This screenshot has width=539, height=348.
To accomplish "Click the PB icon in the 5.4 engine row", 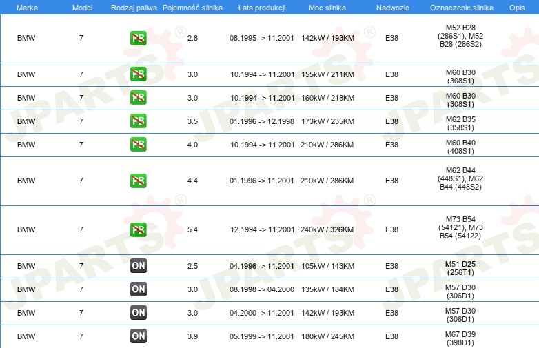I will (x=138, y=229).
